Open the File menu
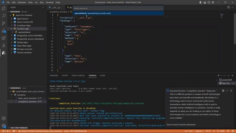This screenshot has height=133, width=236. coord(8,3)
